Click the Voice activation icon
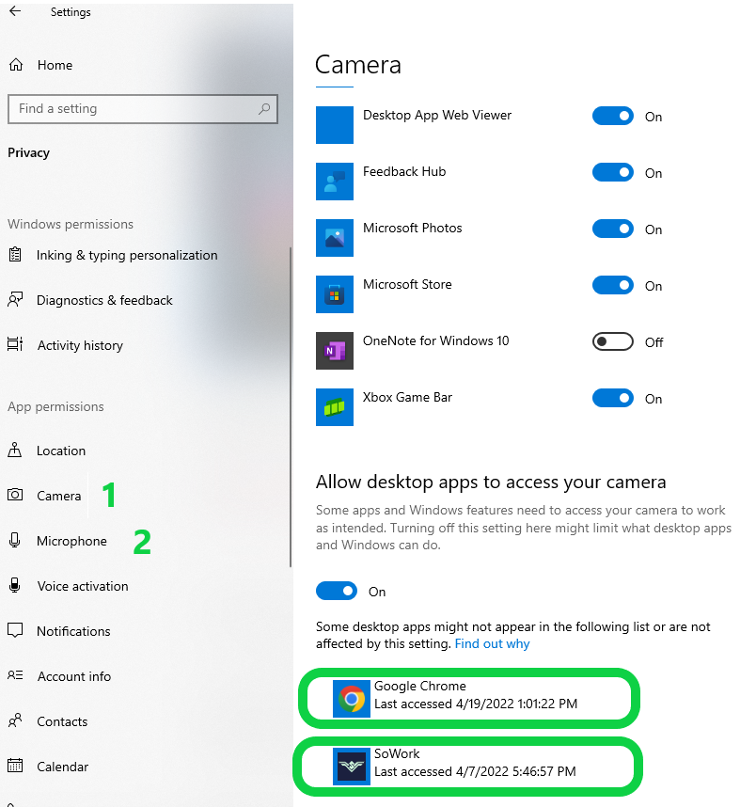 [x=15, y=585]
